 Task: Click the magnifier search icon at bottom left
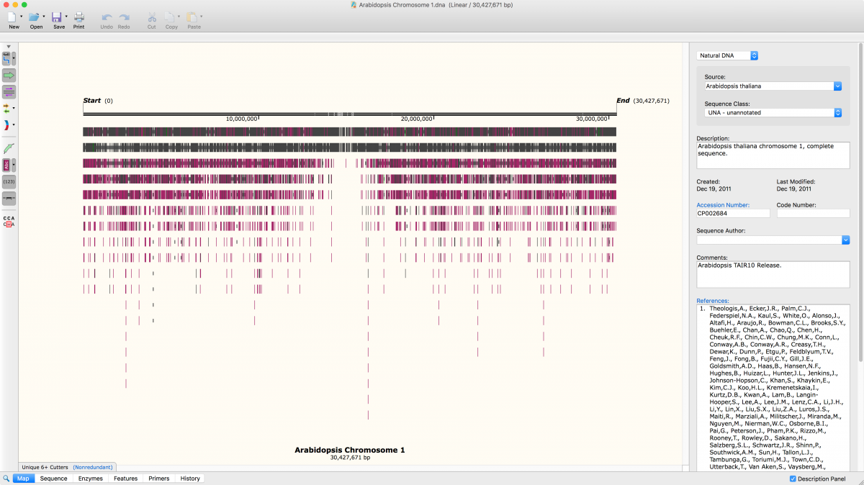(x=6, y=478)
